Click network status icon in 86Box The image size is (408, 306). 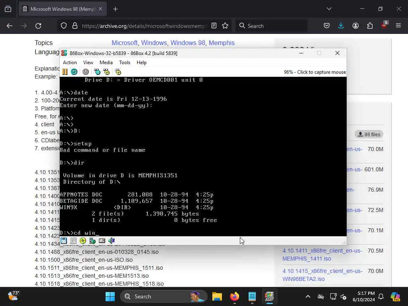[92, 241]
